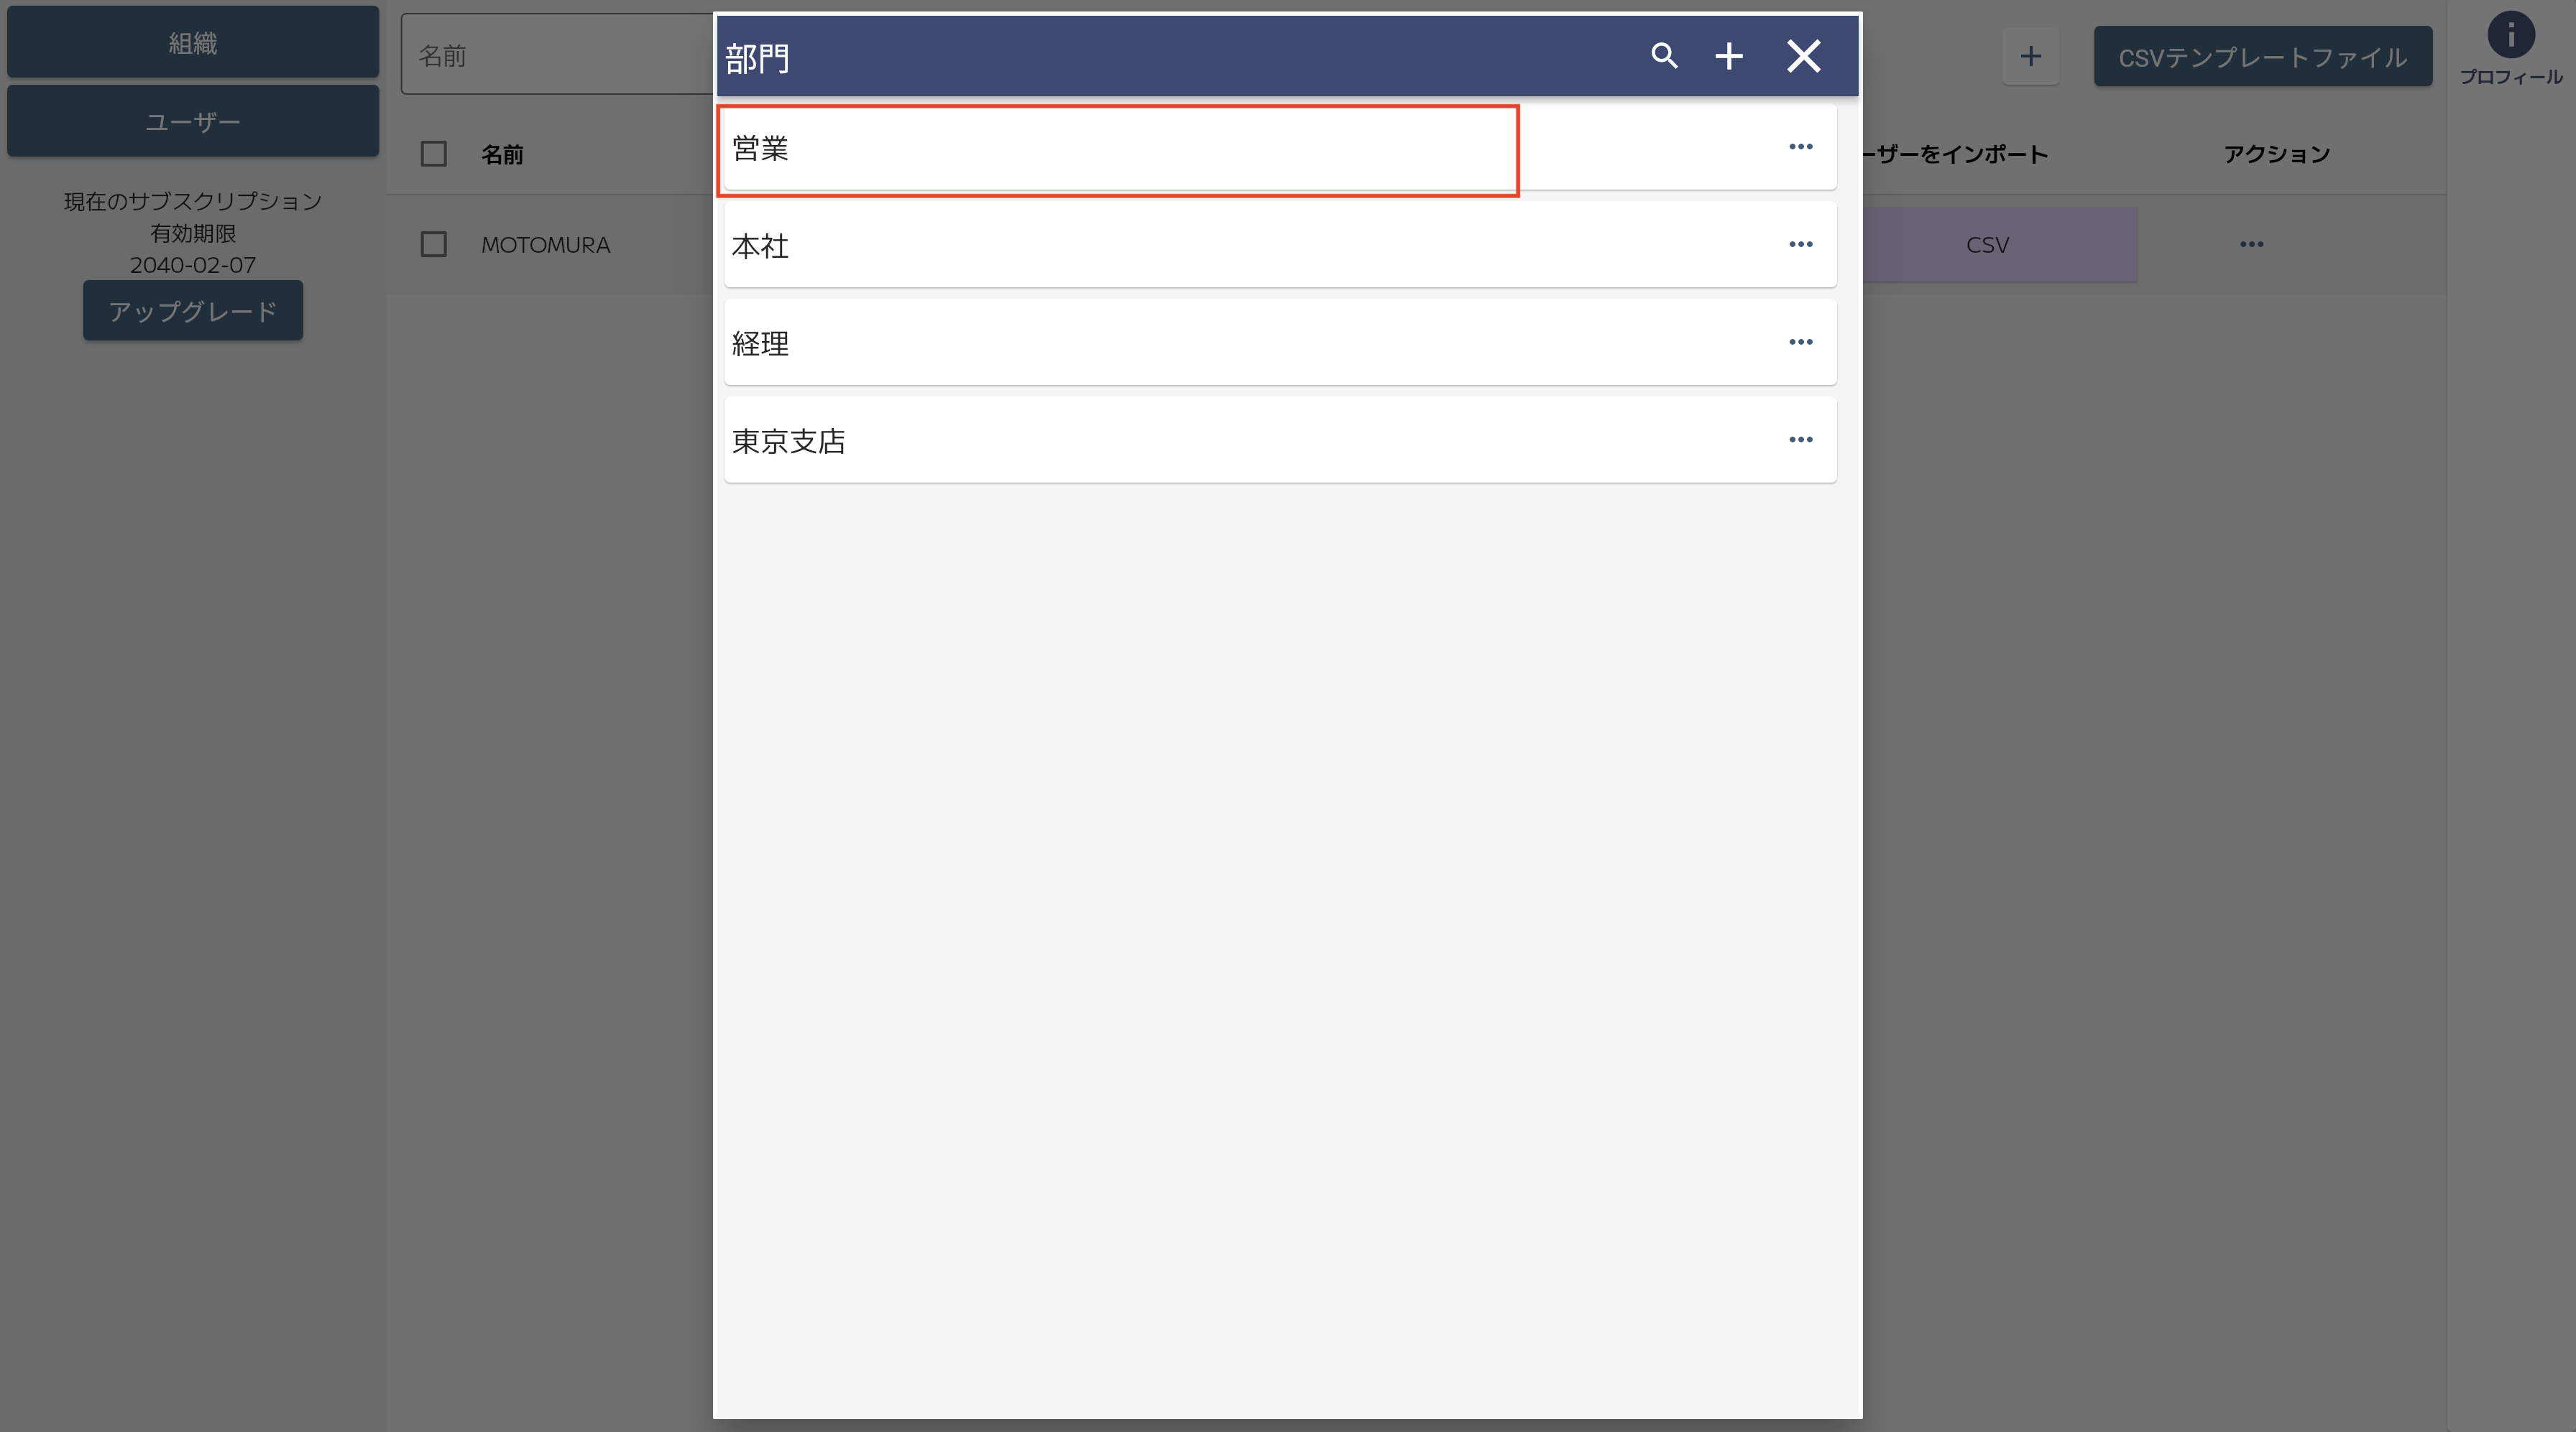Click the search icon in 部門 dialog
This screenshot has height=1432, width=2576.
[1664, 56]
